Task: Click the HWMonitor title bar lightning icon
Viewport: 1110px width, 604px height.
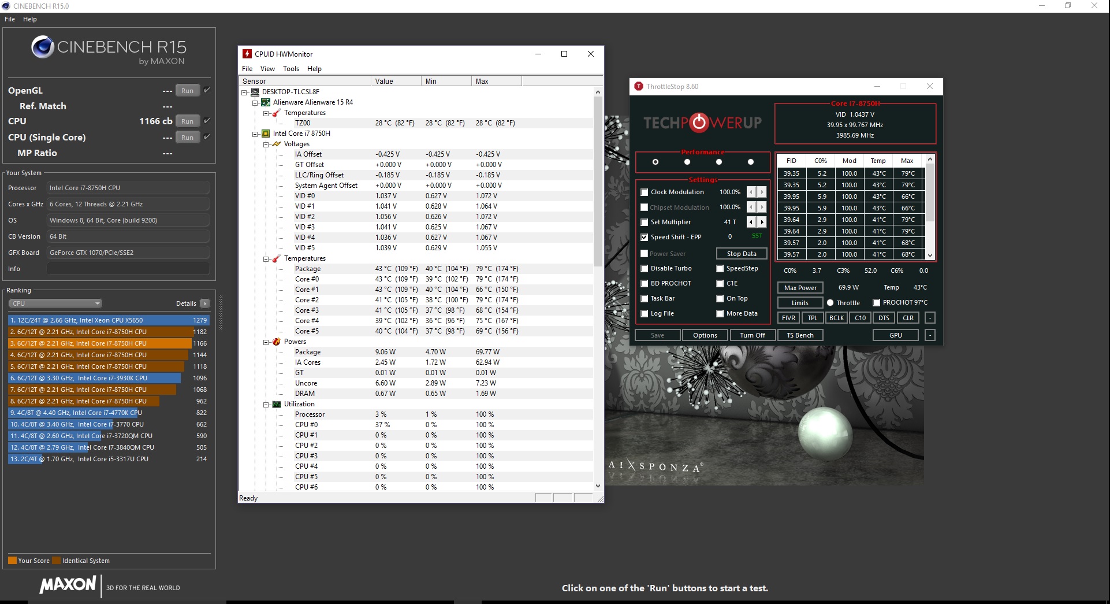Action: pyautogui.click(x=247, y=54)
